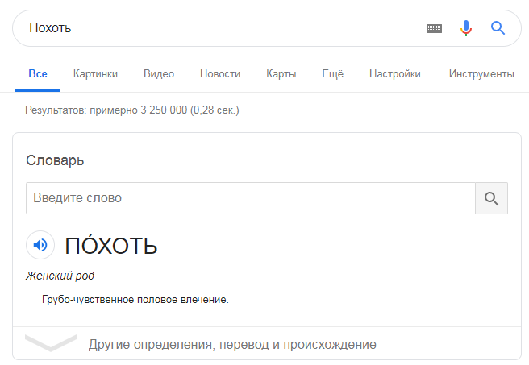529x365 pixels.
Task: Click the ПОХОТЬ headword text
Action: (x=111, y=245)
